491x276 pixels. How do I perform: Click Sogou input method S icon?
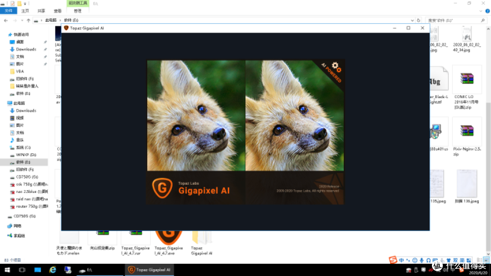[393, 260]
